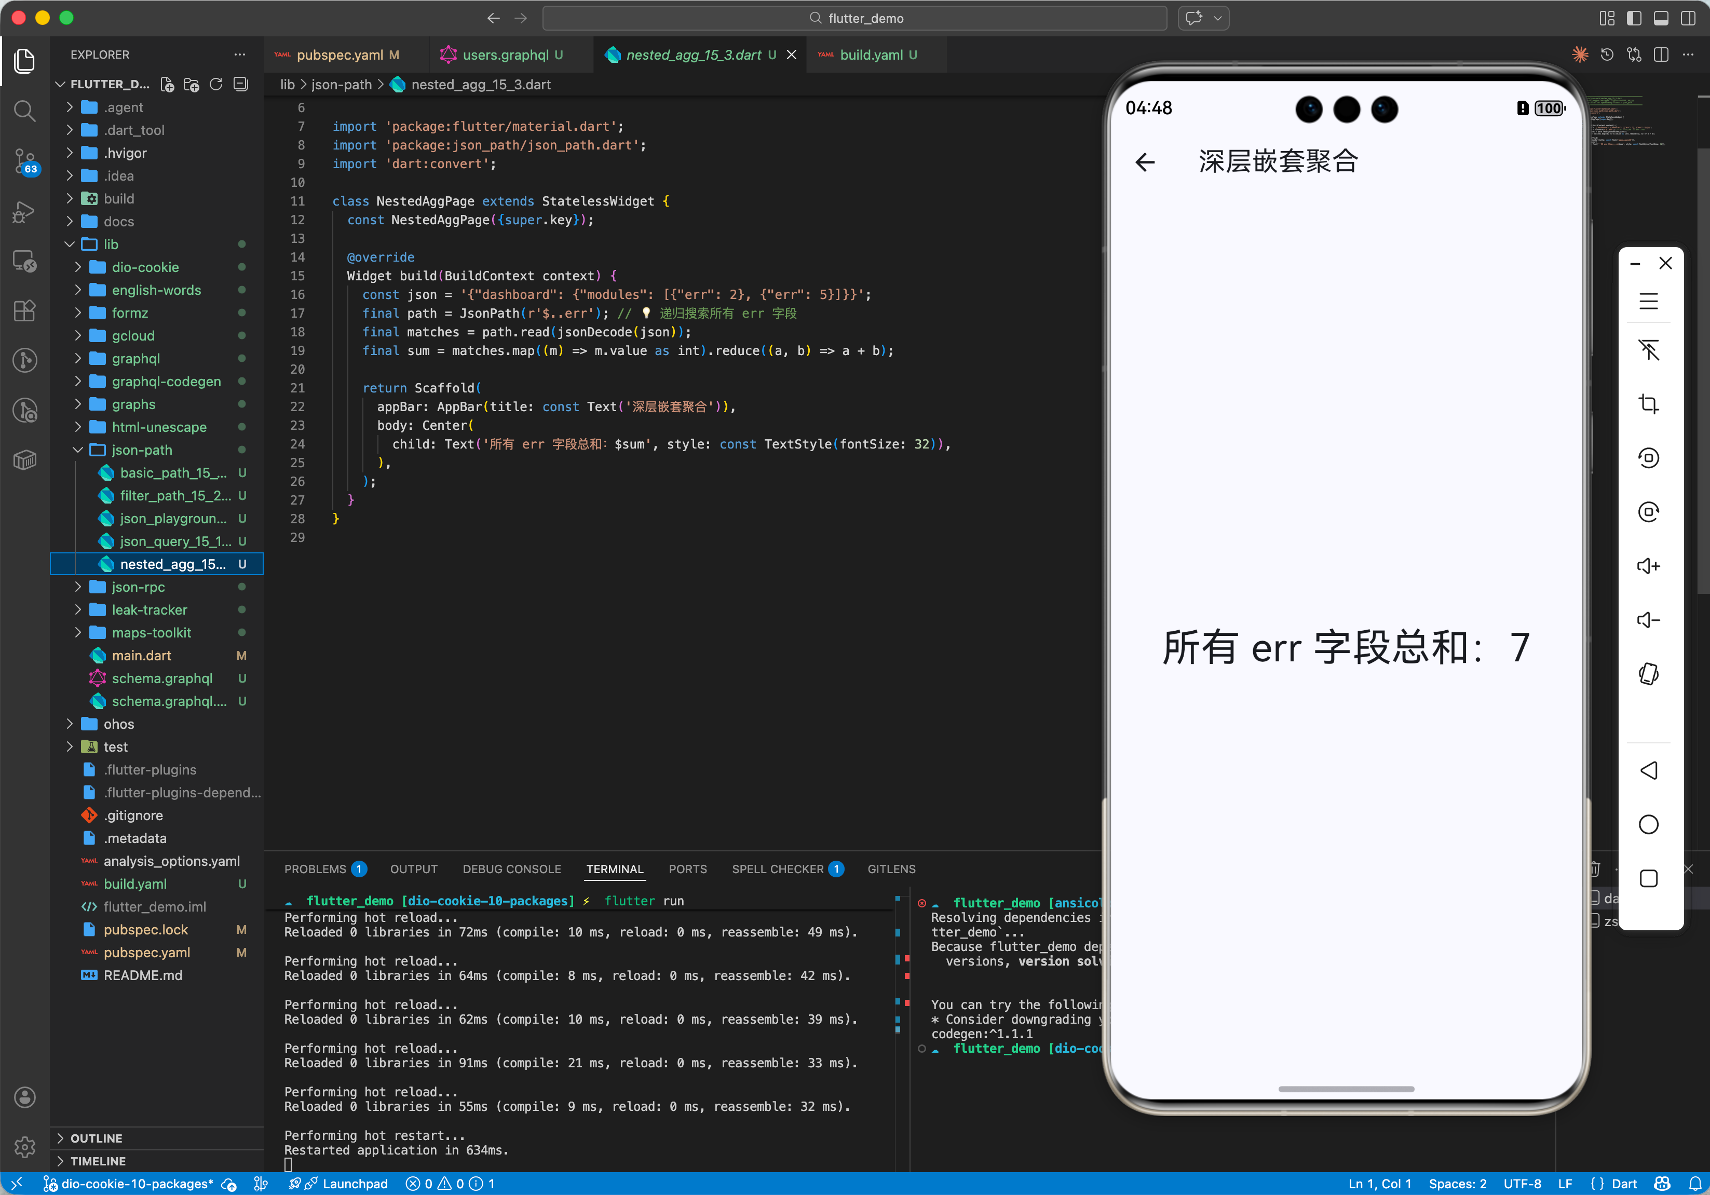1710x1195 pixels.
Task: Click the refresh explorer icon
Action: coord(216,84)
